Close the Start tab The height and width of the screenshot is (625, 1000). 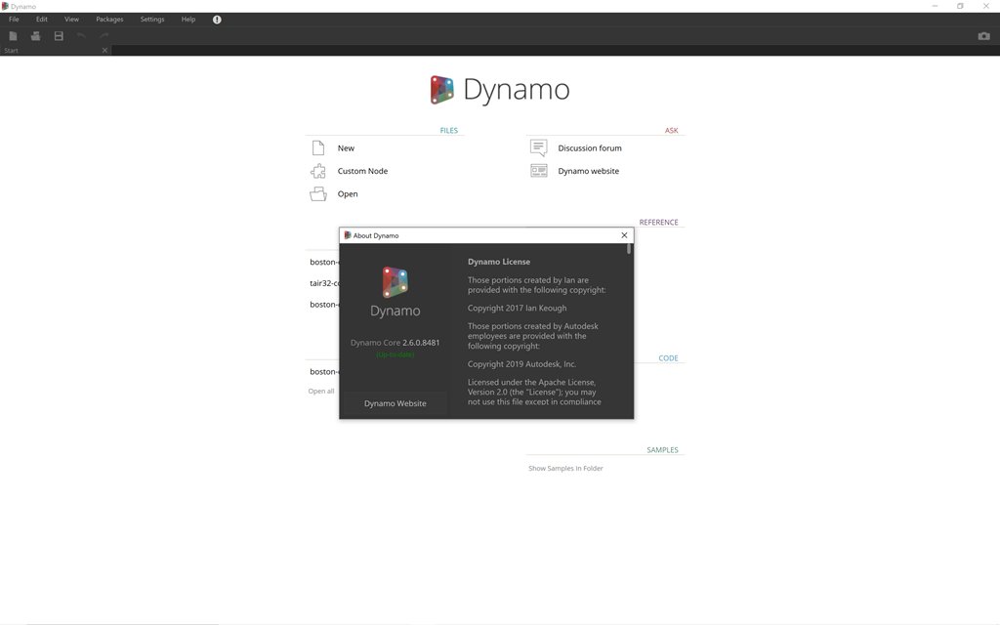pos(104,50)
